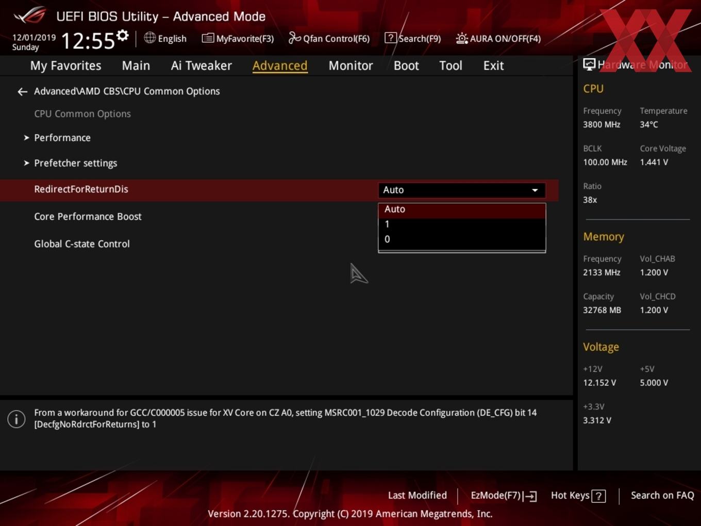Screen dimensions: 701x526
Task: Click the +5V value 5.000 V
Action: pyautogui.click(x=654, y=383)
